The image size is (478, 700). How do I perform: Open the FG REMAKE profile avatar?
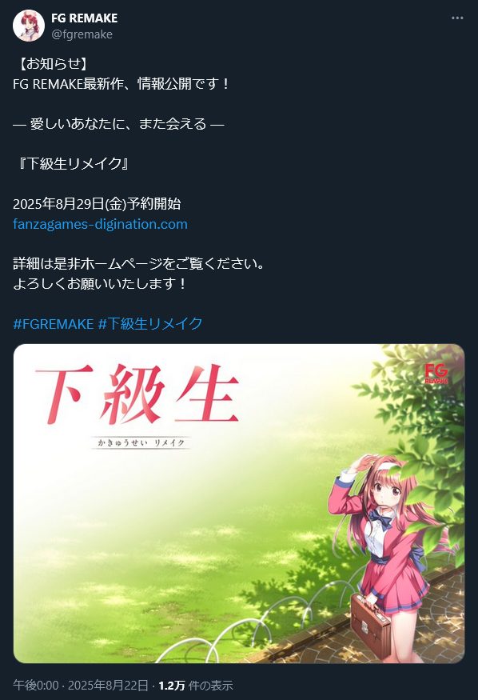coord(29,26)
